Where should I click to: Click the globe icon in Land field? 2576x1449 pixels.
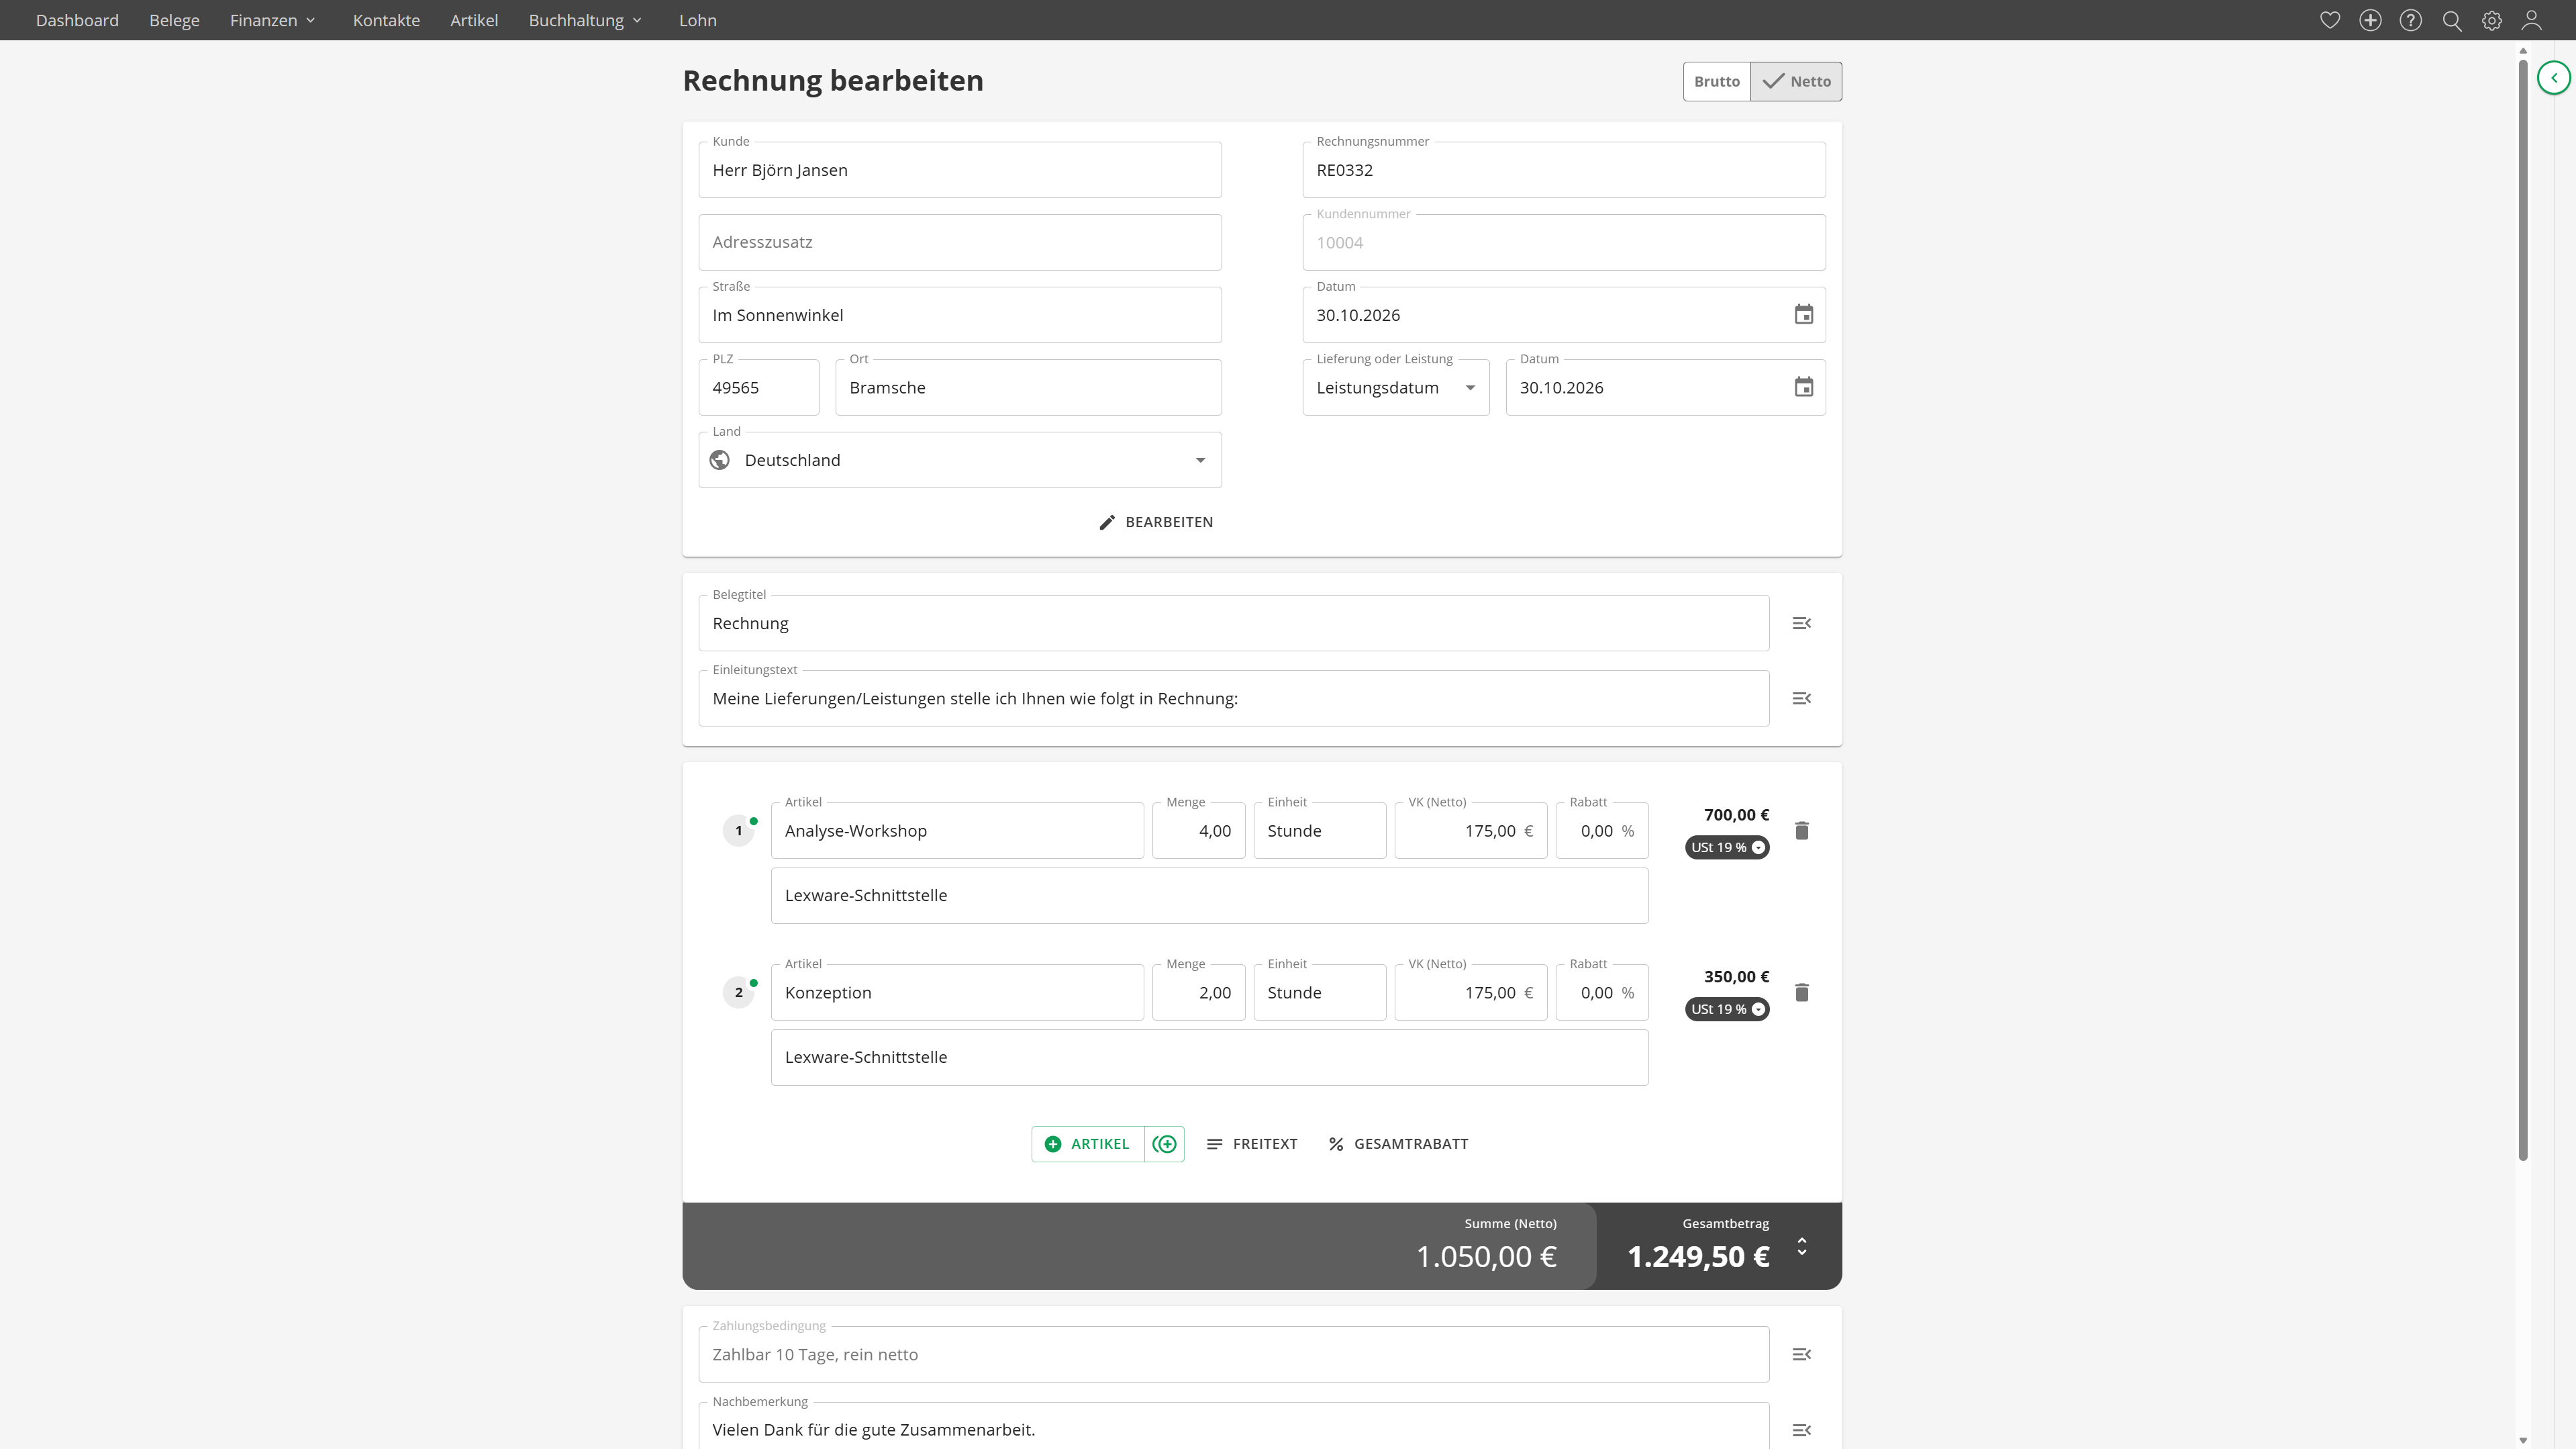click(719, 461)
